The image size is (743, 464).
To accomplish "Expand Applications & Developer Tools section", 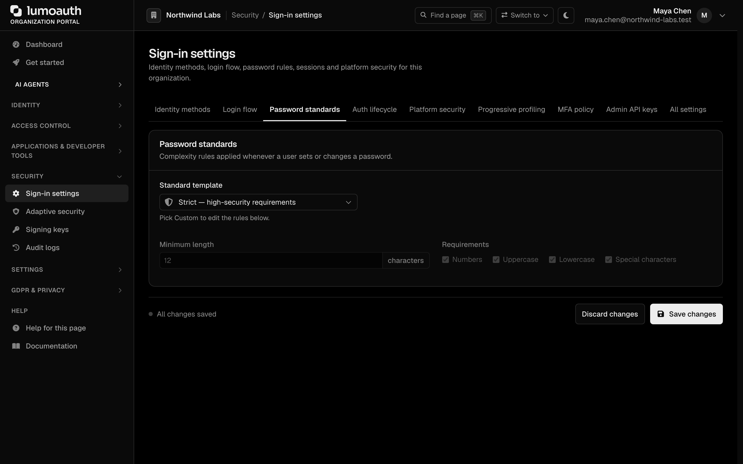I will 67,151.
